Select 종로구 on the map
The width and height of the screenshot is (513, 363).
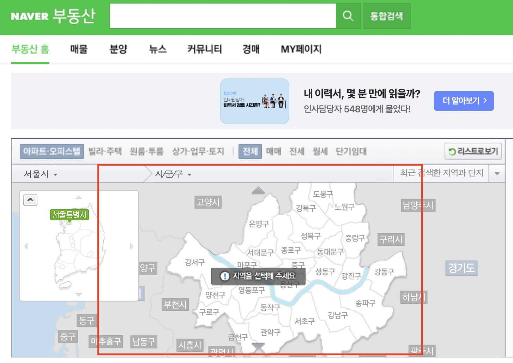(291, 250)
